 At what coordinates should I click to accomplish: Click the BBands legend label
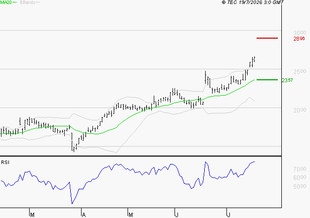point(28,2)
